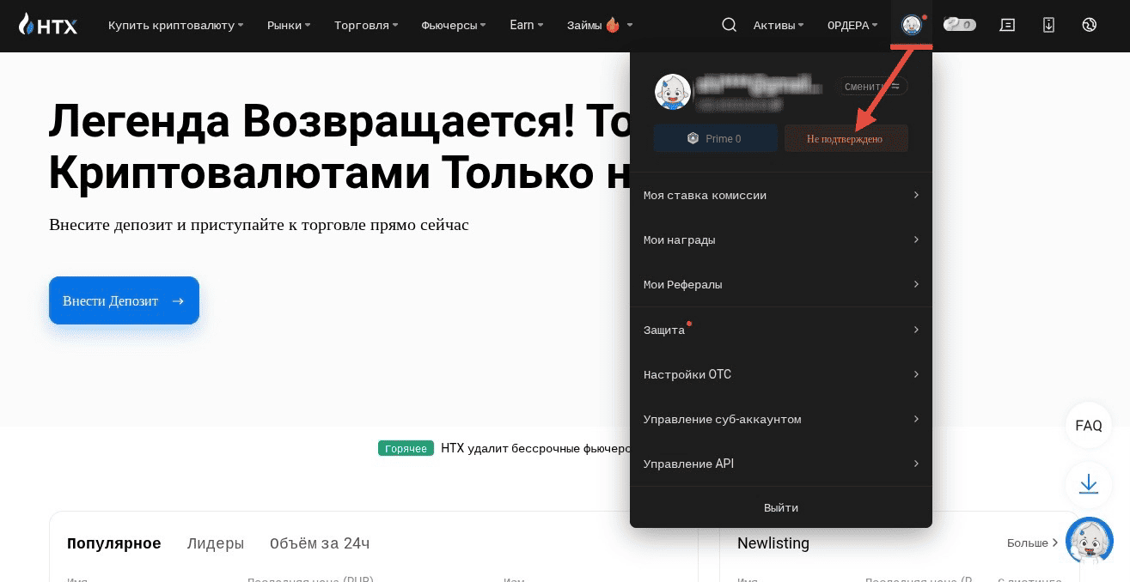This screenshot has height=582, width=1130.
Task: Click the Больше link in Newlisting
Action: click(x=1033, y=543)
